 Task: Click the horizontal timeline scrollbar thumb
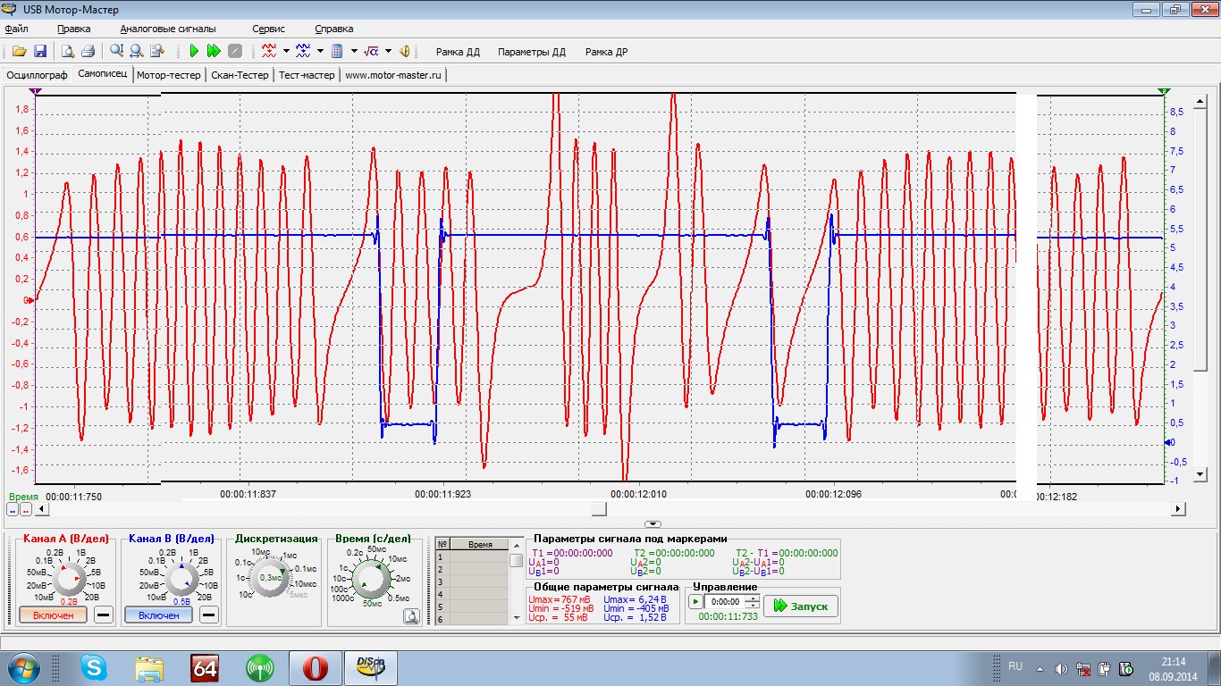click(600, 508)
